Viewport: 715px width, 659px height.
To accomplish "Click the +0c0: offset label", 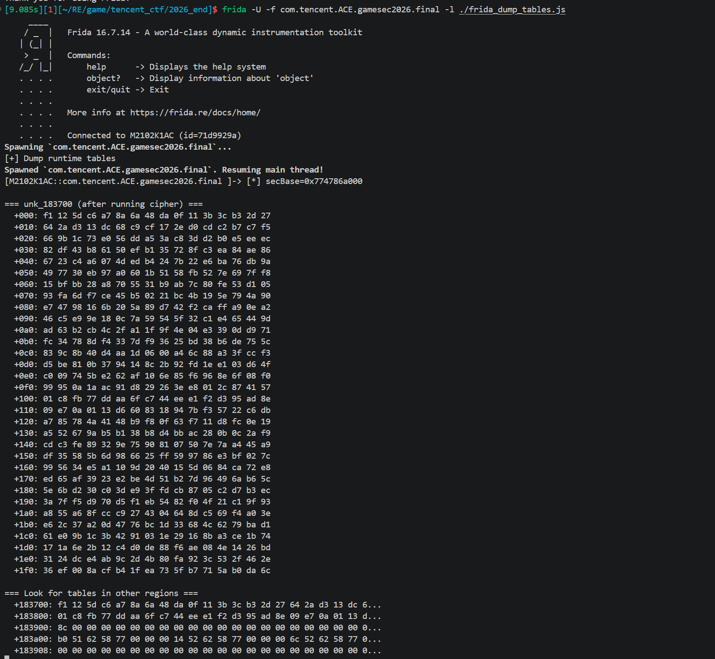I will pyautogui.click(x=26, y=353).
